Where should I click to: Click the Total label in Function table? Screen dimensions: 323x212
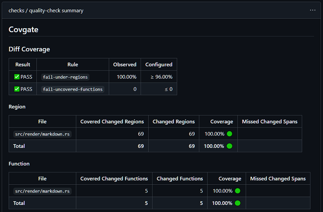19,203
